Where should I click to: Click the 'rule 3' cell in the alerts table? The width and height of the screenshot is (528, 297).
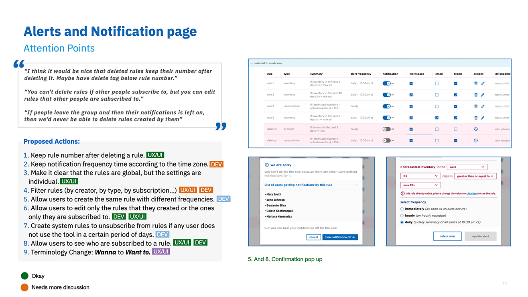pyautogui.click(x=270, y=106)
